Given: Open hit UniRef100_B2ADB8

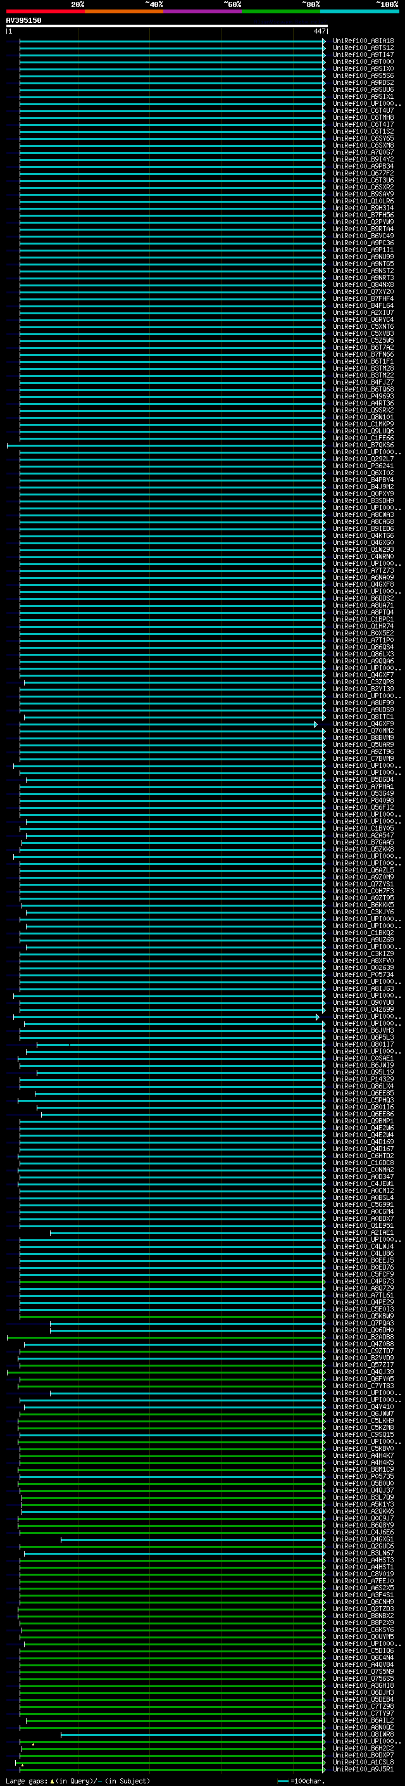Looking at the screenshot, I should 363,1337.
